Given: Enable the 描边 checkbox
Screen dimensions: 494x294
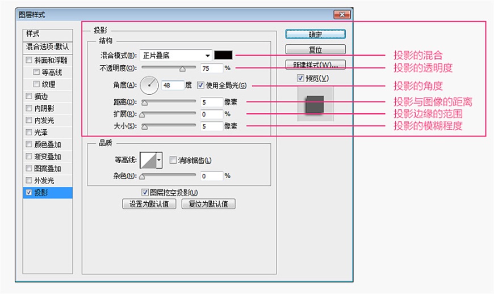Looking at the screenshot, I should (x=29, y=96).
